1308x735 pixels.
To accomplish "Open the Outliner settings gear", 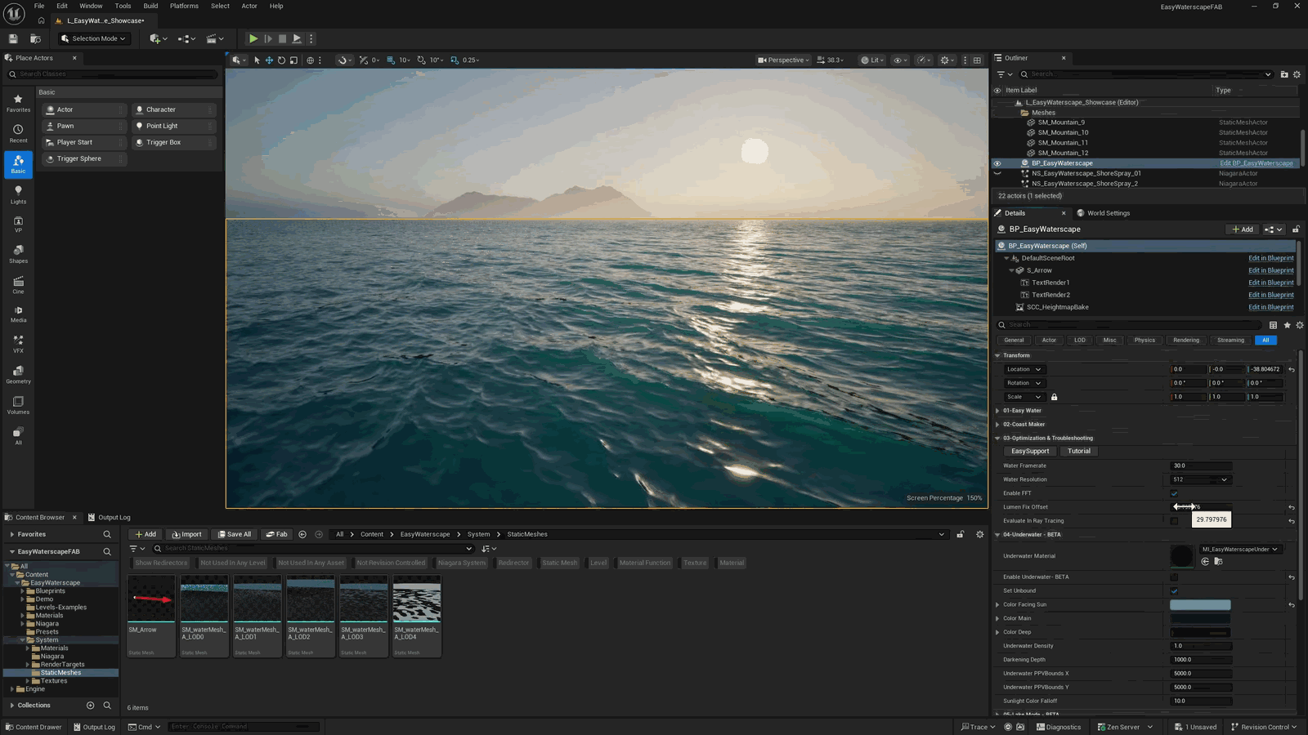I will pyautogui.click(x=1297, y=74).
